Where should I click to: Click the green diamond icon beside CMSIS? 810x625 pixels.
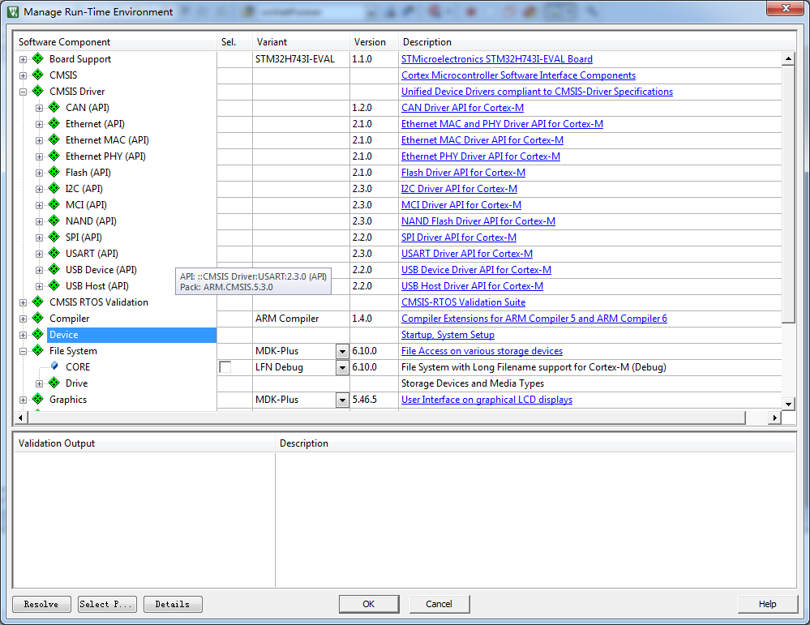click(38, 75)
